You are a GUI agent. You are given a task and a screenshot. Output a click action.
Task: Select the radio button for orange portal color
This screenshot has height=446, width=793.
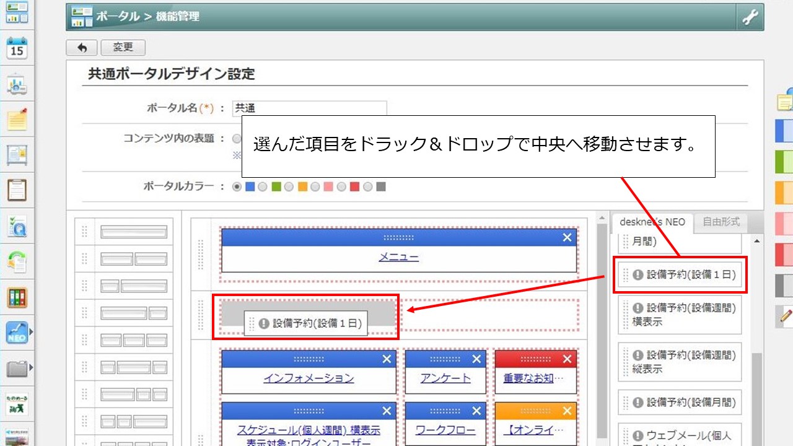[x=289, y=186]
